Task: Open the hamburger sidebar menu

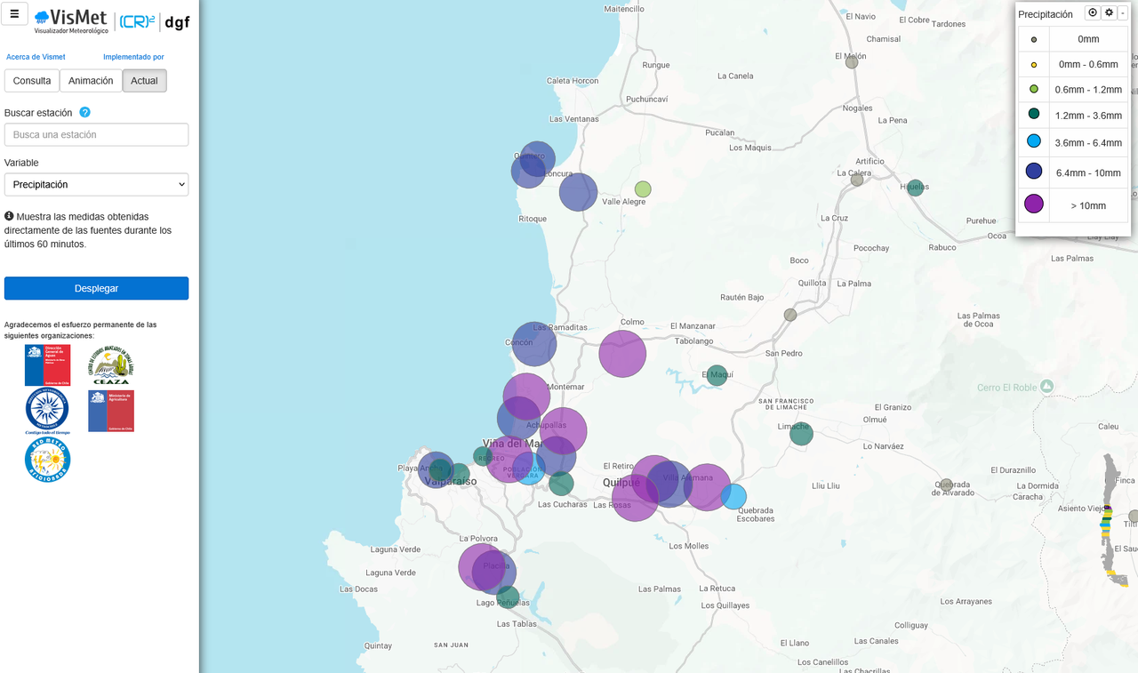Action: pyautogui.click(x=14, y=14)
